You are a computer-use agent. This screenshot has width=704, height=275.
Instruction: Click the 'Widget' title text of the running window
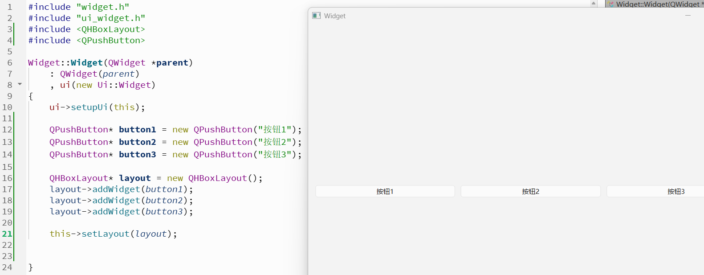(335, 16)
